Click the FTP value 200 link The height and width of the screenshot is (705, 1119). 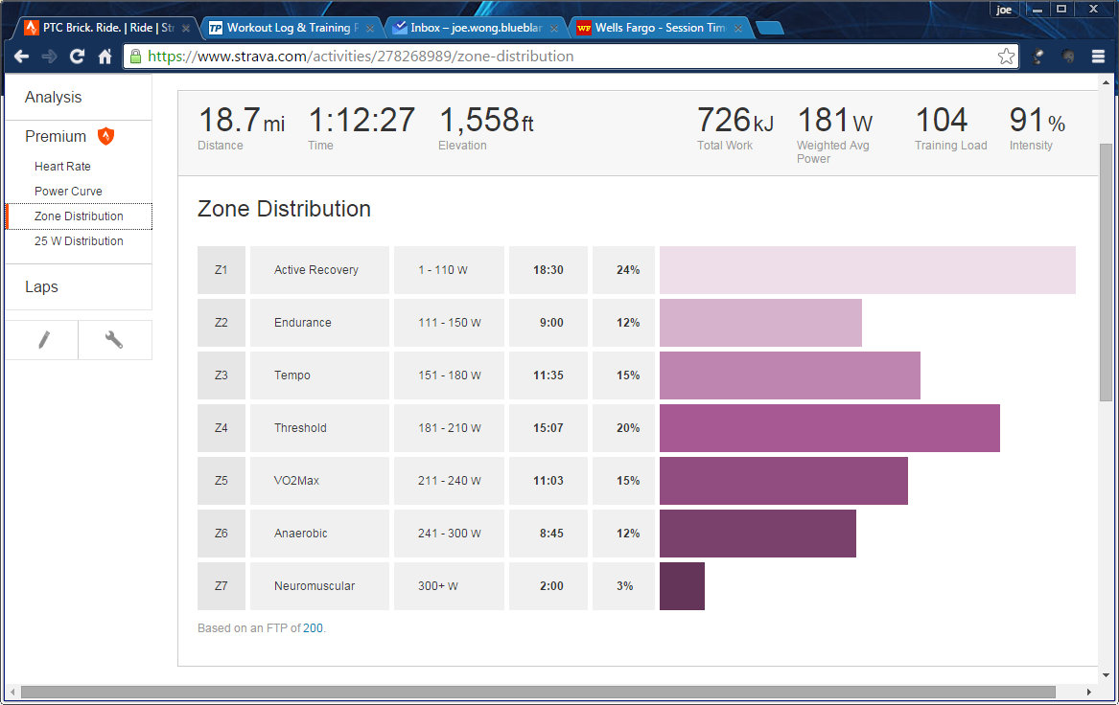pyautogui.click(x=313, y=628)
